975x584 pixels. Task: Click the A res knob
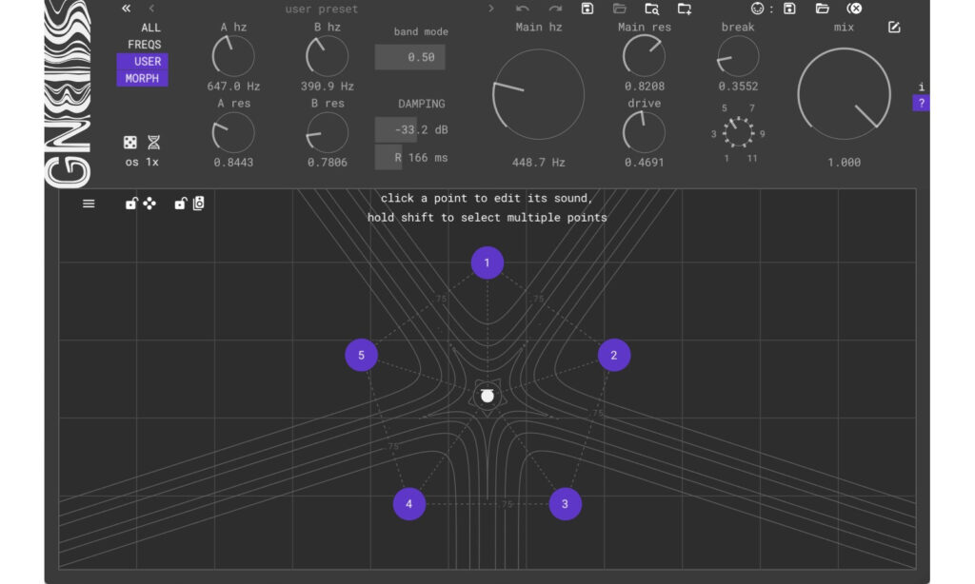click(233, 132)
